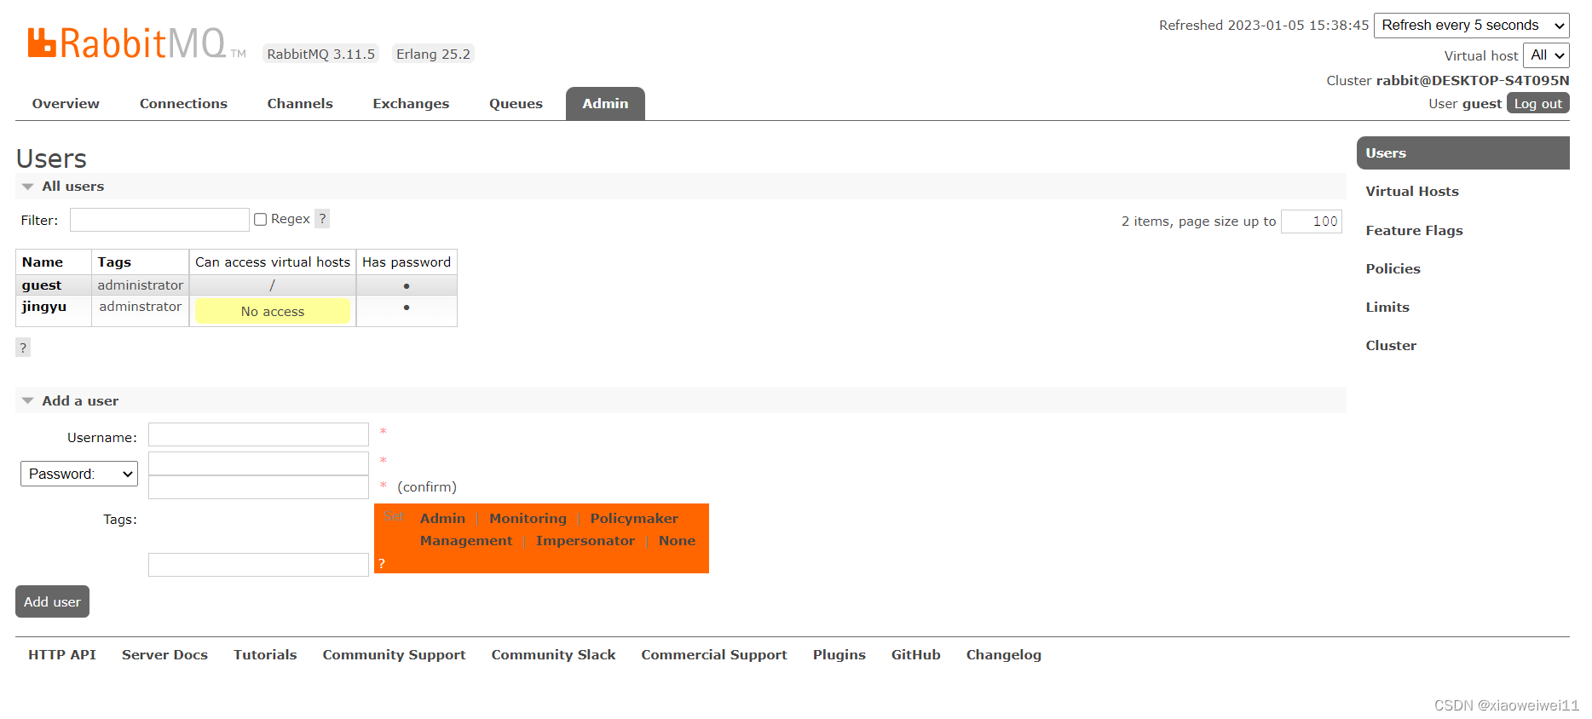The image size is (1592, 719).
Task: Open Cluster in the sidebar
Action: pos(1391,346)
